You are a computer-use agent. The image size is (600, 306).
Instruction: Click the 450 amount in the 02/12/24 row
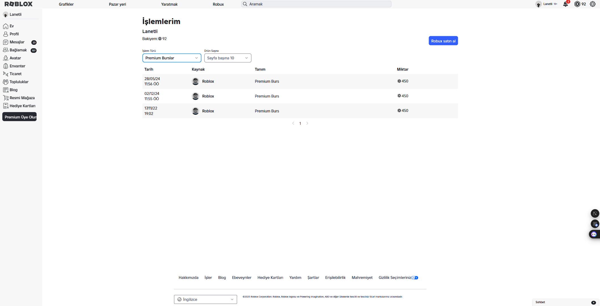(403, 96)
